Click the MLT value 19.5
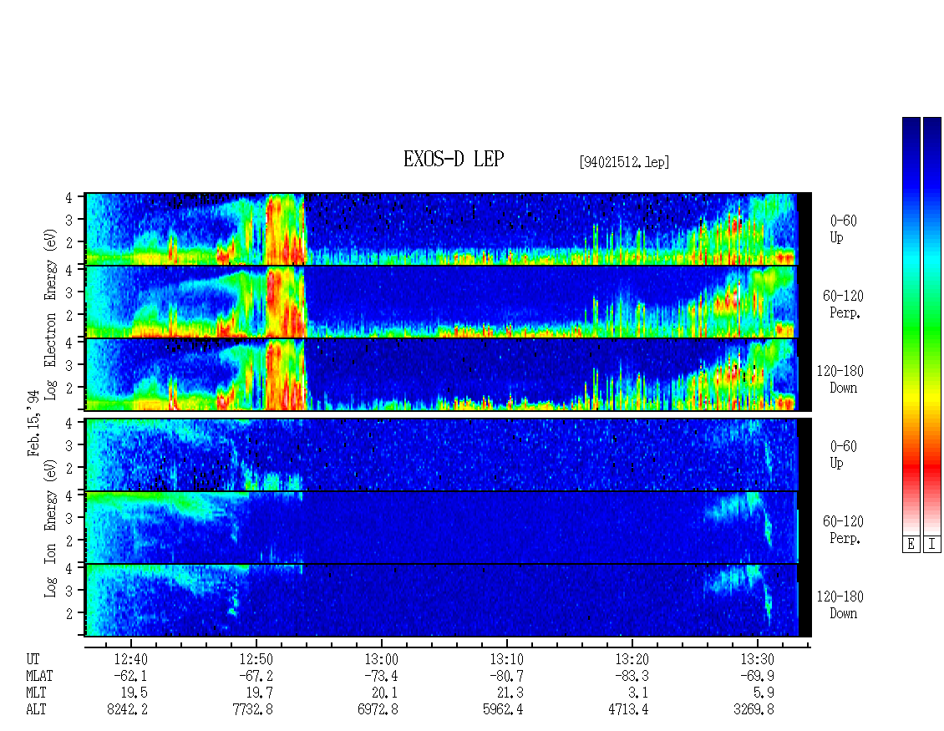 coord(134,693)
